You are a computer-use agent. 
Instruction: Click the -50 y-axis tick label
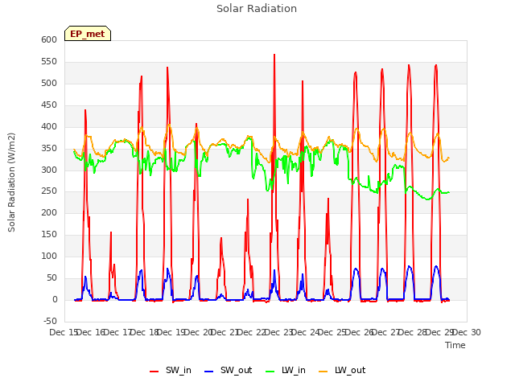[x=50, y=321]
